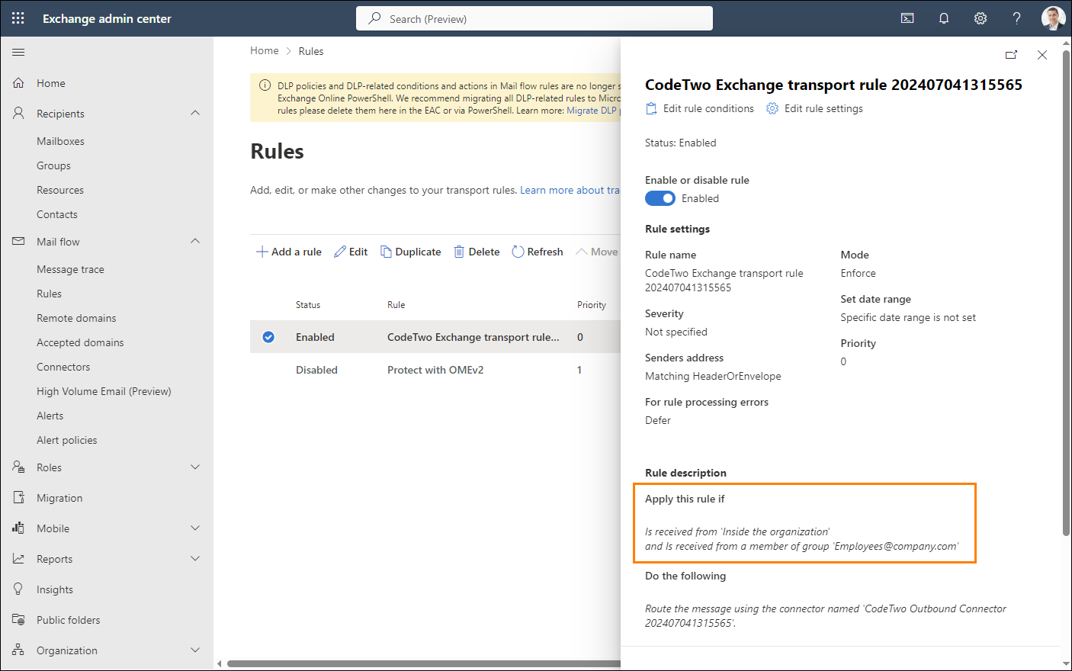This screenshot has height=671, width=1072.
Task: Click Public folders icon
Action: click(x=18, y=619)
